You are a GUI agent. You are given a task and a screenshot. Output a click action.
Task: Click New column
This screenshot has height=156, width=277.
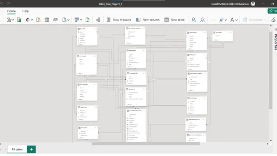(x=148, y=20)
